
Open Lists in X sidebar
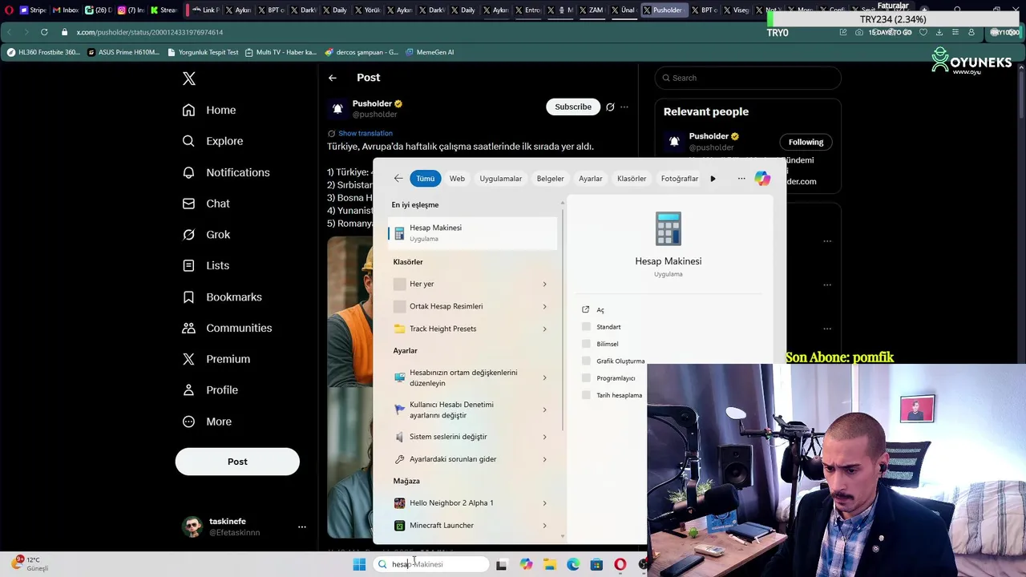click(205, 265)
